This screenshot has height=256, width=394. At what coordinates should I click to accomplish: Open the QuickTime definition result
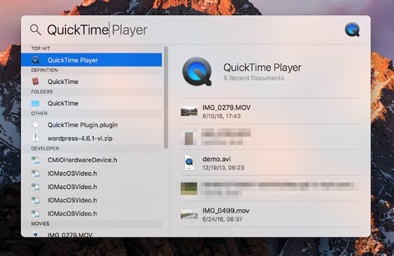[91, 81]
